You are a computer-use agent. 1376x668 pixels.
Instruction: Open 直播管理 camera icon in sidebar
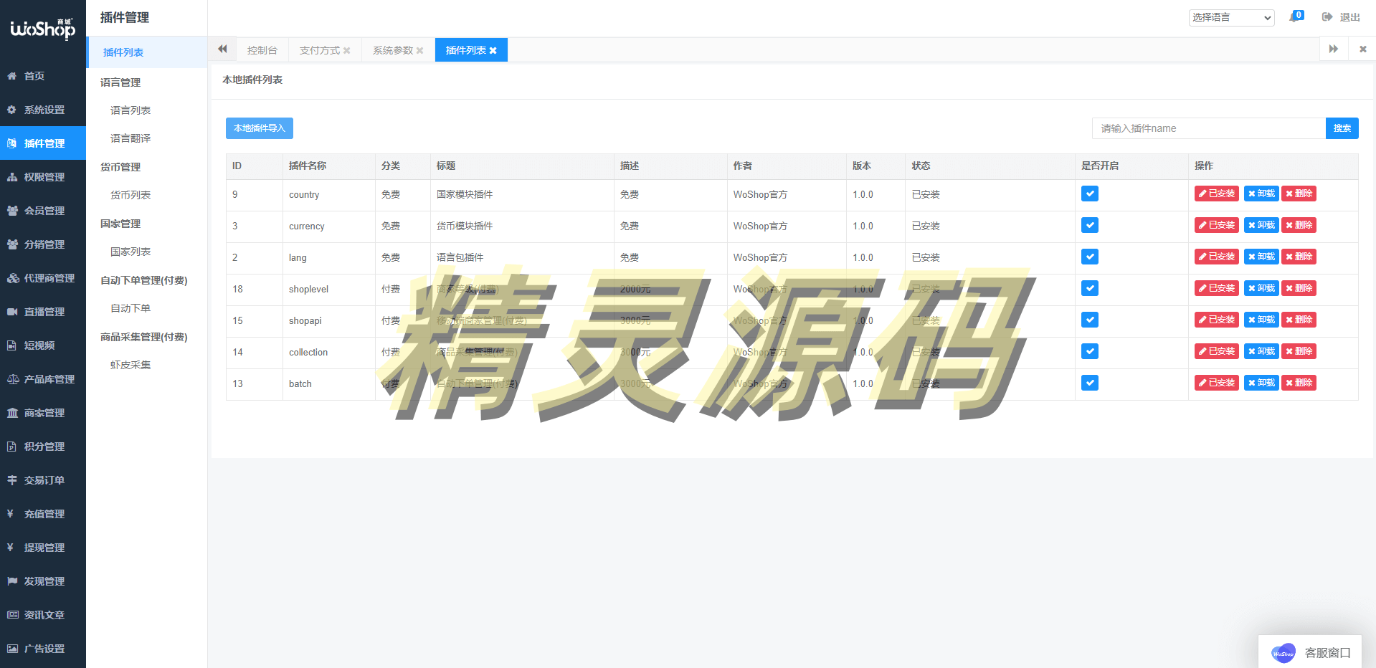click(12, 312)
